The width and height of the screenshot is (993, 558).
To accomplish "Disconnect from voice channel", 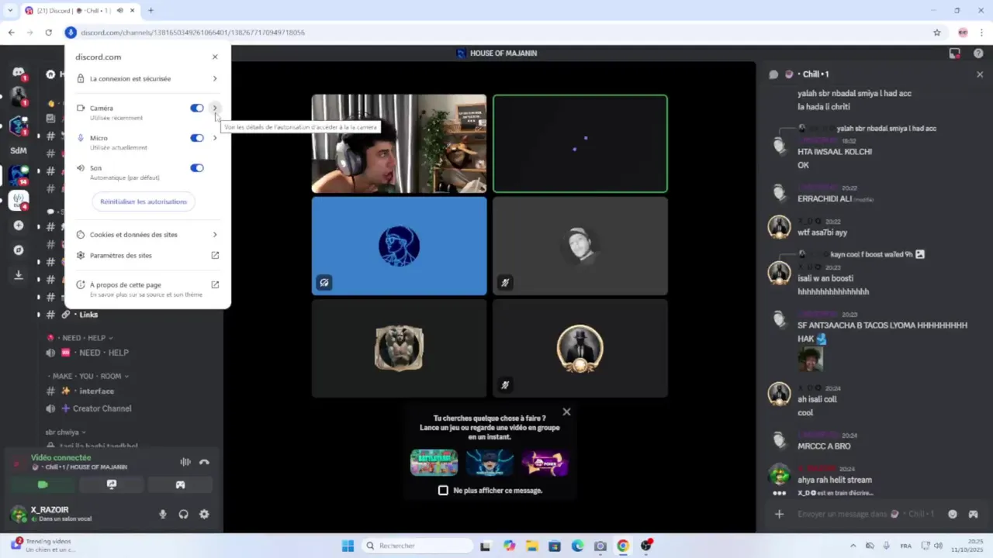I will (204, 462).
